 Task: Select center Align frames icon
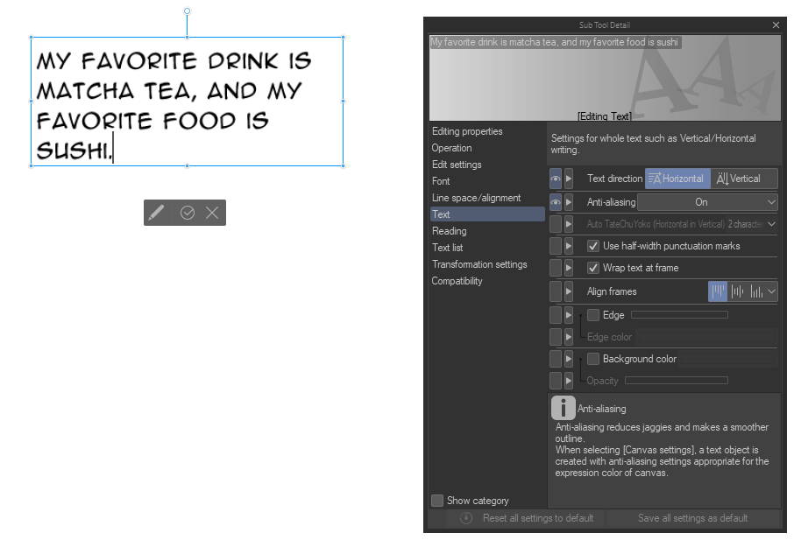(x=737, y=291)
